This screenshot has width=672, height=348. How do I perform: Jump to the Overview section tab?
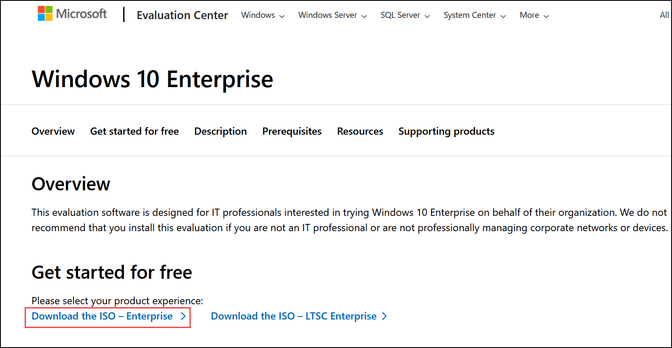pos(53,131)
